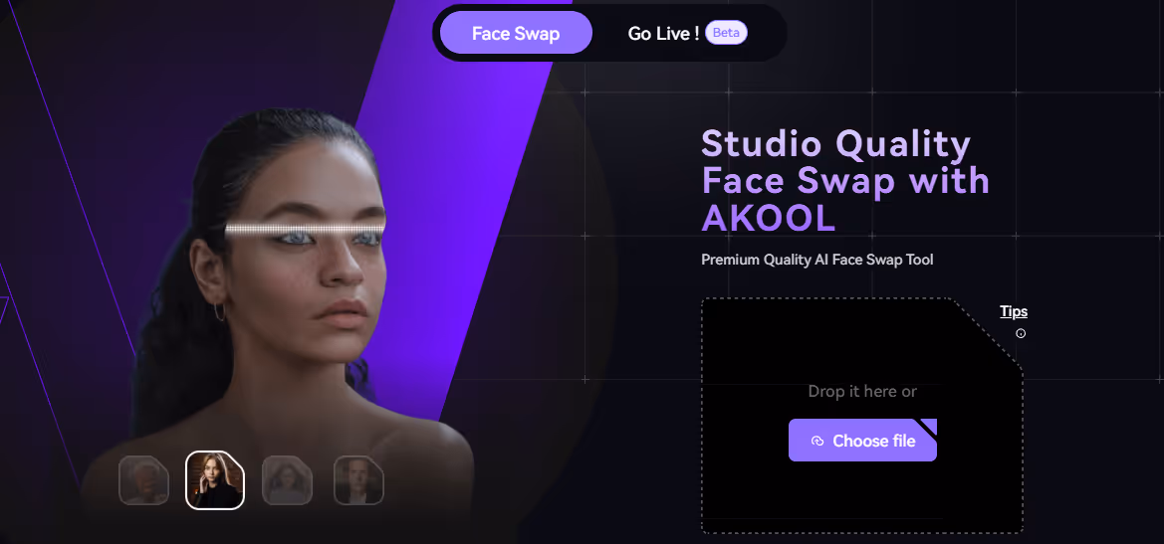Select the leftmost faded face thumbnail
The width and height of the screenshot is (1164, 544).
144,480
